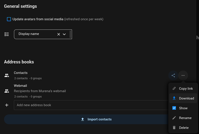Click the Contacts address book people icon
The width and height of the screenshot is (199, 134).
coord(7,75)
